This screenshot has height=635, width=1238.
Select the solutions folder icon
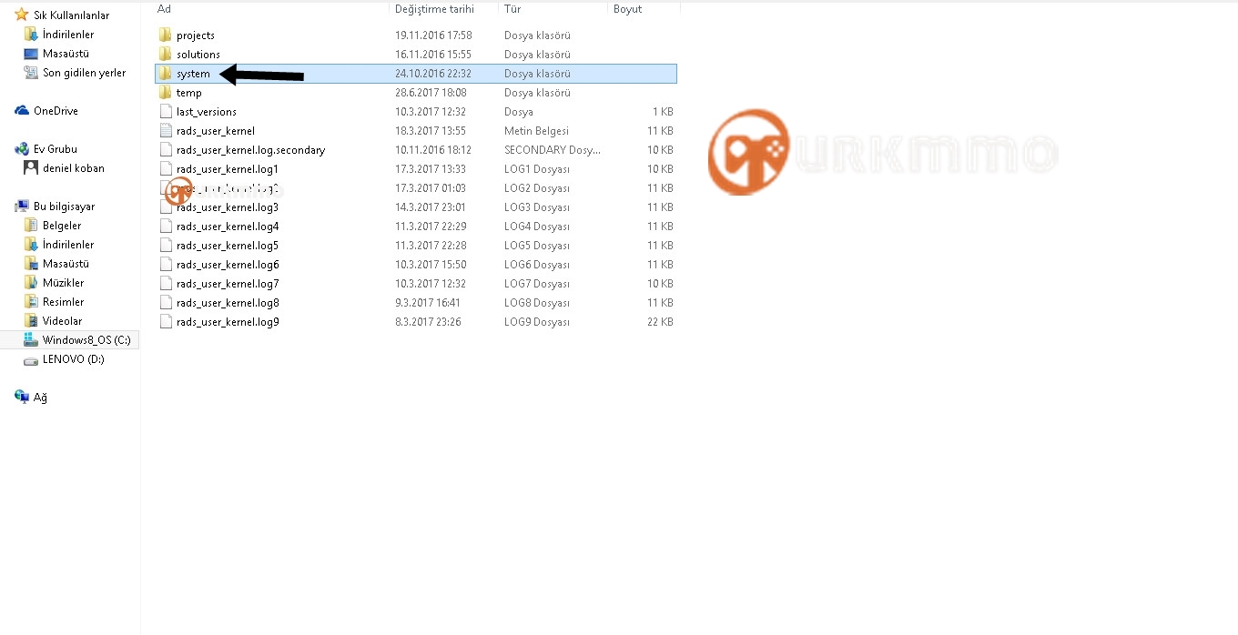(x=165, y=54)
